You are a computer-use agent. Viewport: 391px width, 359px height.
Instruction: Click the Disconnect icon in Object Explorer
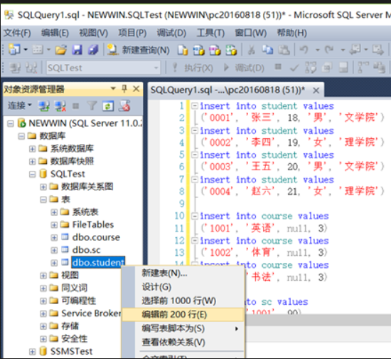coord(60,106)
